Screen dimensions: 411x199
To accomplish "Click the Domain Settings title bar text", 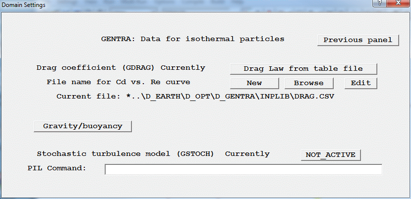I will click(x=23, y=5).
